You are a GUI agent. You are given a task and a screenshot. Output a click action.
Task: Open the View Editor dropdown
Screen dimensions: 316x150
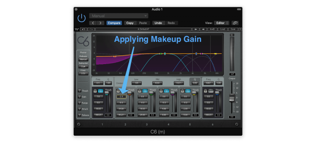tap(222, 23)
